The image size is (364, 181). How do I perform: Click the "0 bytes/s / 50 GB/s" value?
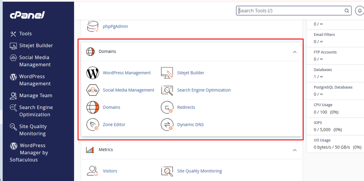pos(332,147)
